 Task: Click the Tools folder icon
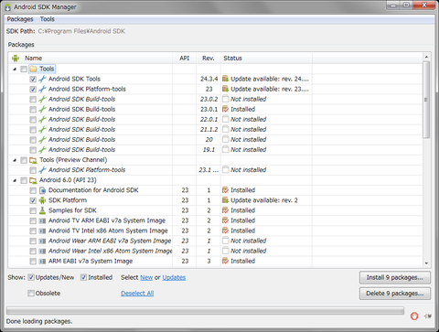click(x=33, y=69)
